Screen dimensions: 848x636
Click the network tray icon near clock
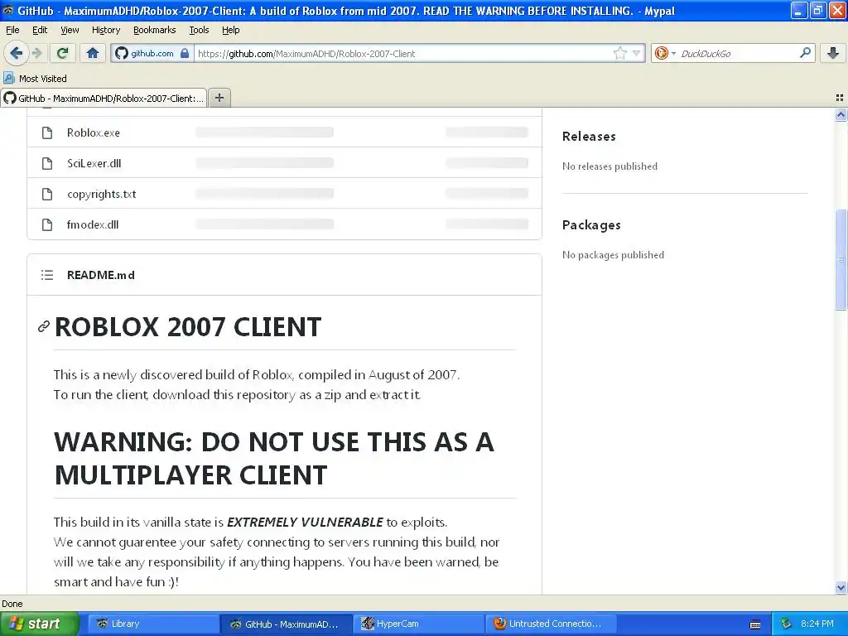point(787,624)
